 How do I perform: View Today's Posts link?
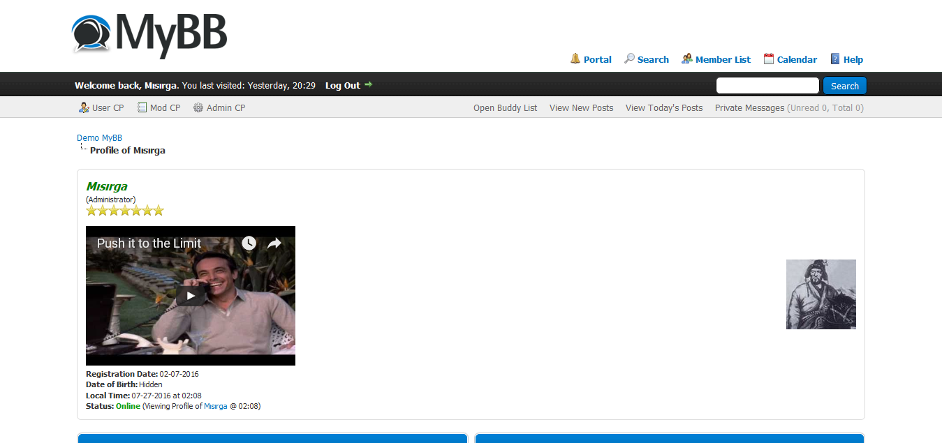tap(664, 107)
